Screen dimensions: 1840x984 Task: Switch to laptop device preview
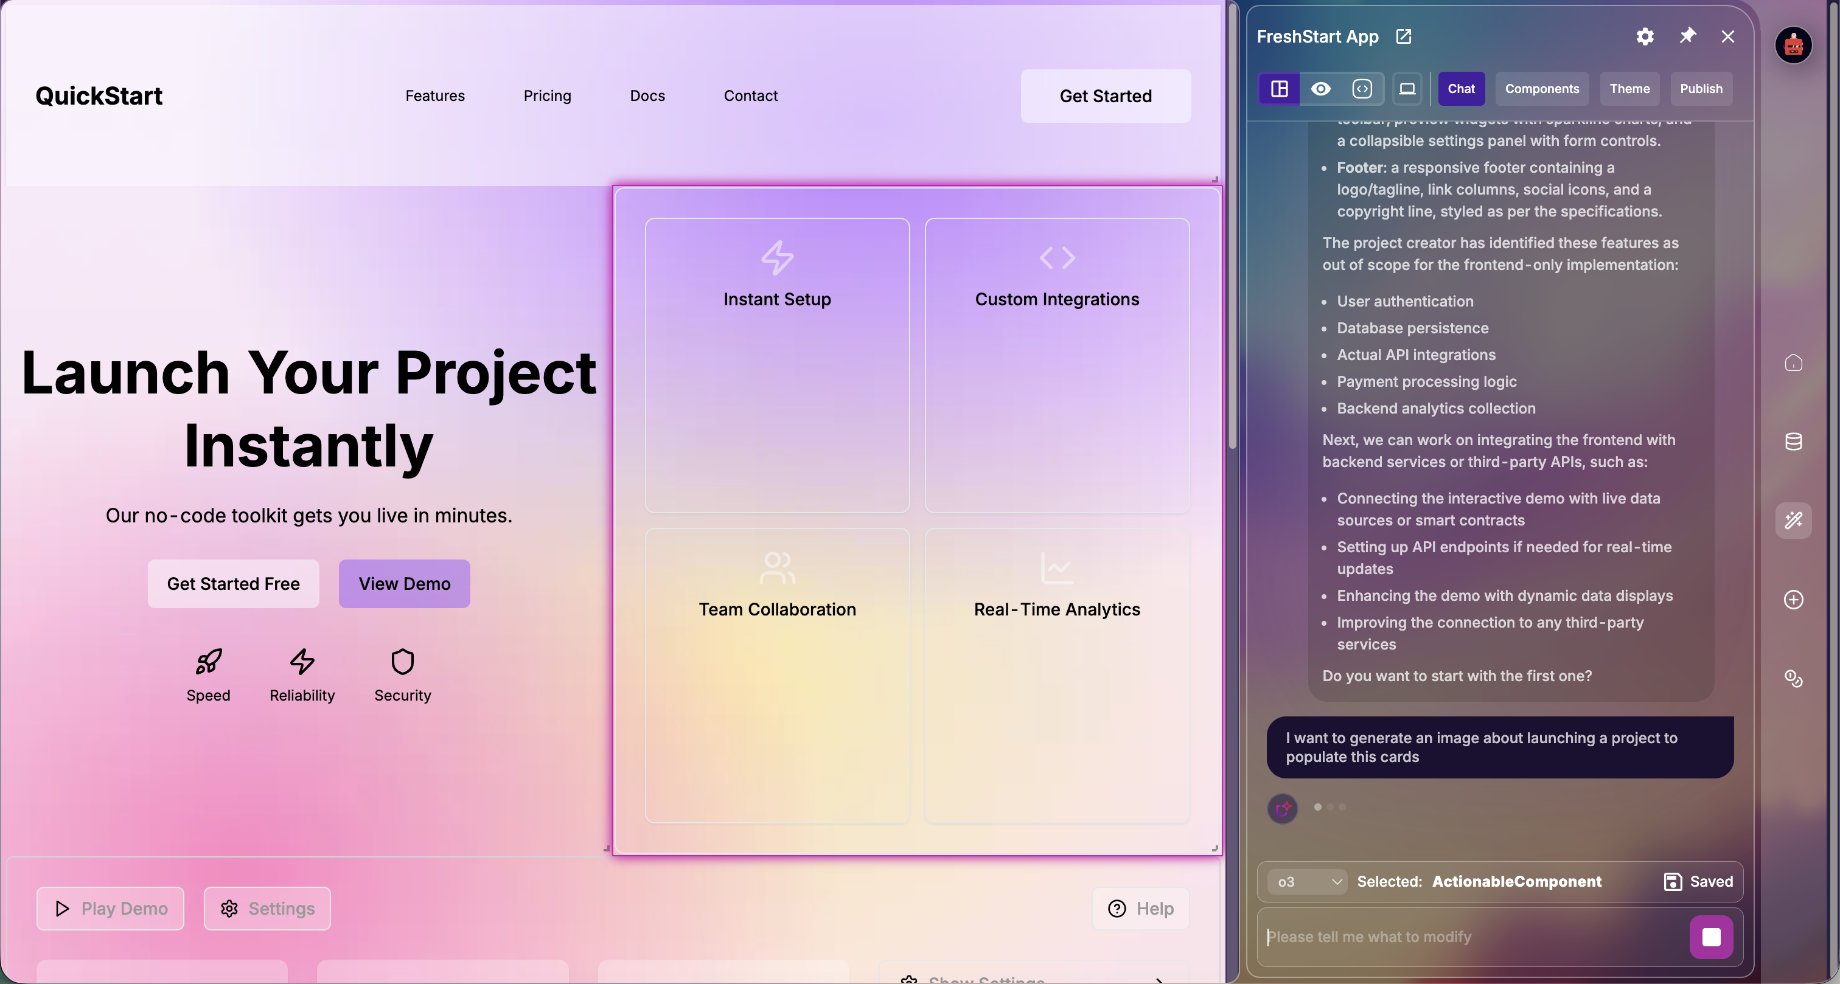[x=1406, y=89]
